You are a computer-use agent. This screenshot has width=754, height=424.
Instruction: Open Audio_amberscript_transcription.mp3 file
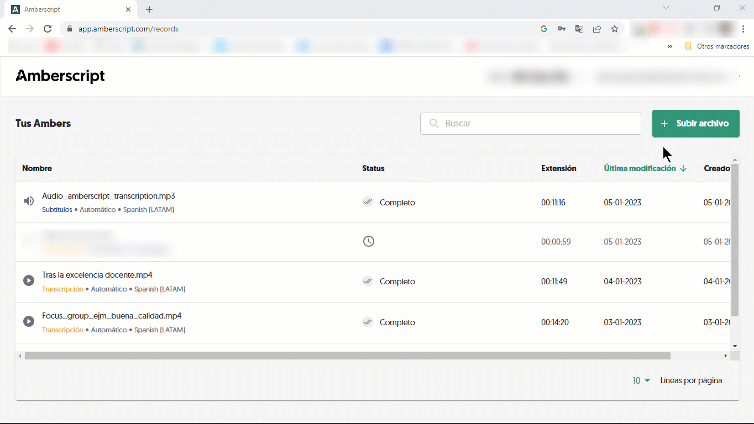(x=108, y=196)
